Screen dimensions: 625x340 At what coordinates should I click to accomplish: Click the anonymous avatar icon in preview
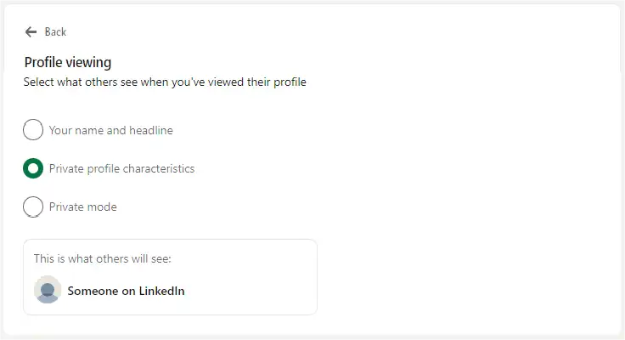[x=48, y=290]
